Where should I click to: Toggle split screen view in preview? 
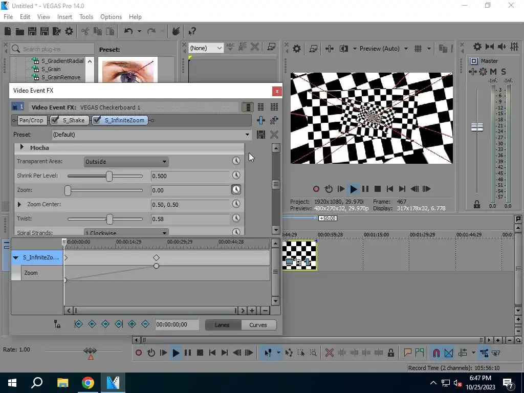343,49
